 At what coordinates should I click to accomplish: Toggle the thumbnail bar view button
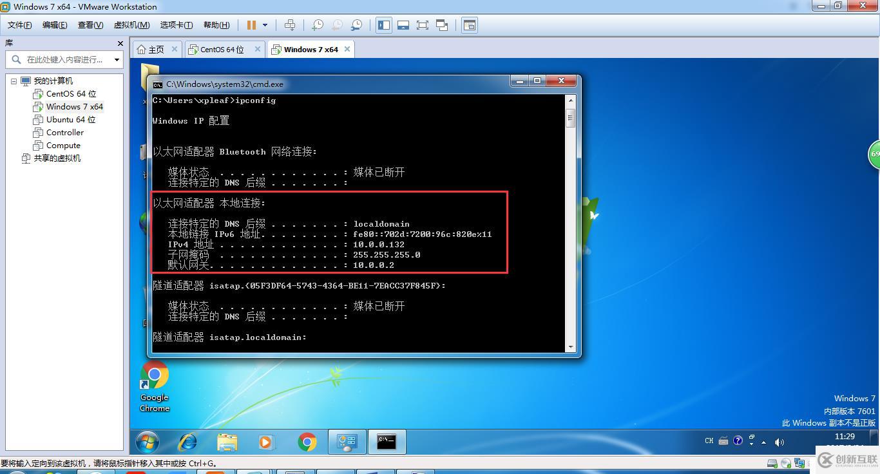[x=403, y=25]
